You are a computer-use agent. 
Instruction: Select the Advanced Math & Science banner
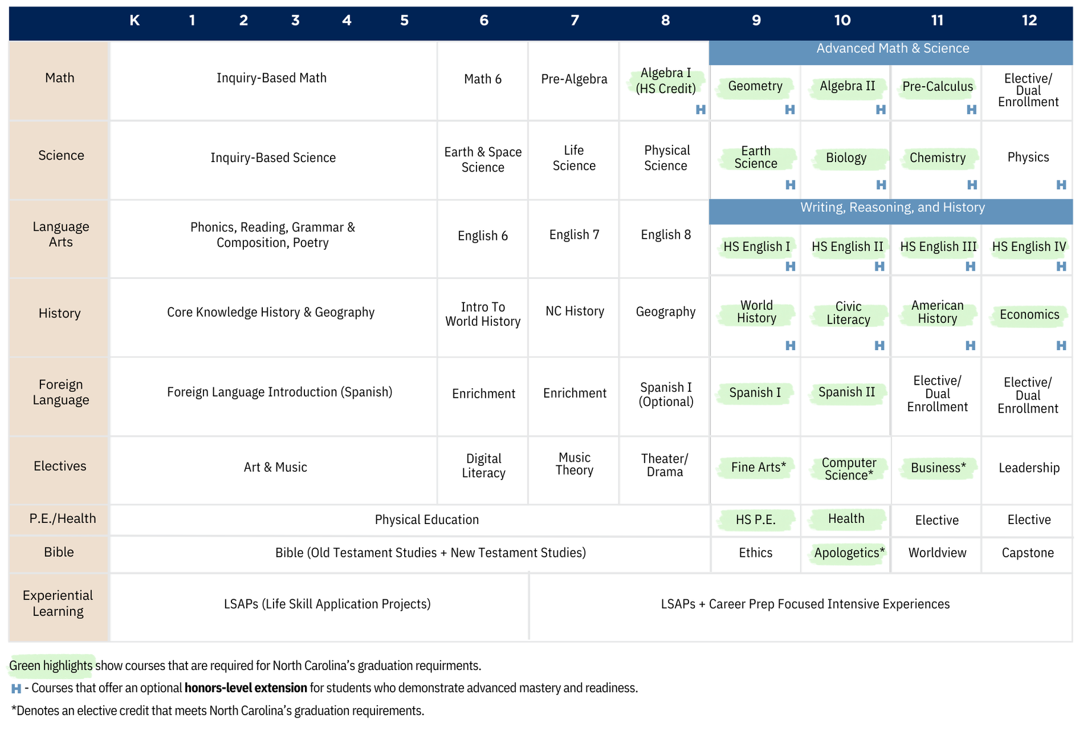point(892,49)
